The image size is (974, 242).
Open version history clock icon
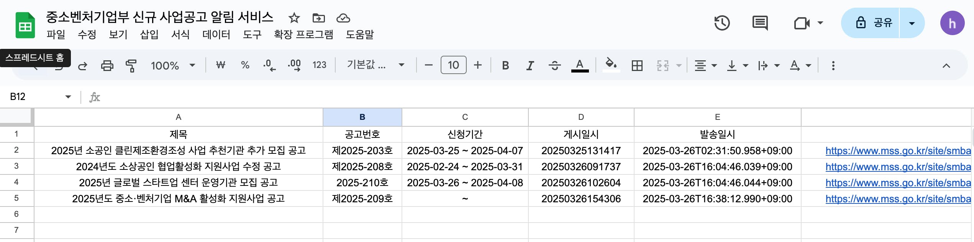(x=722, y=23)
